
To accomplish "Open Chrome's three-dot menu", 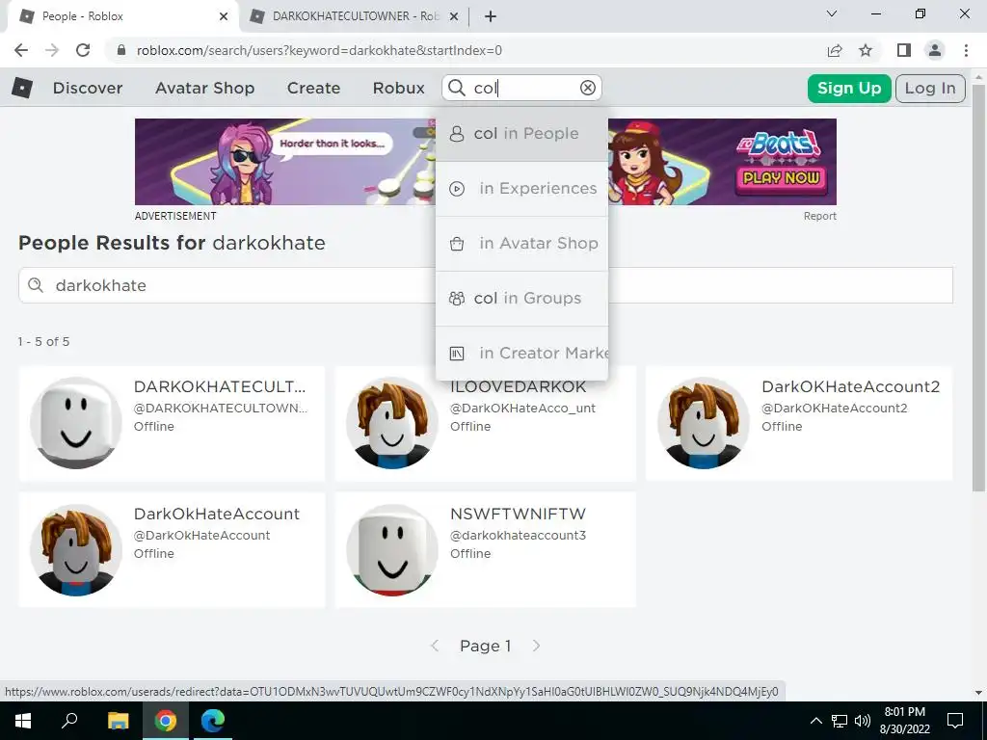I will (x=966, y=50).
